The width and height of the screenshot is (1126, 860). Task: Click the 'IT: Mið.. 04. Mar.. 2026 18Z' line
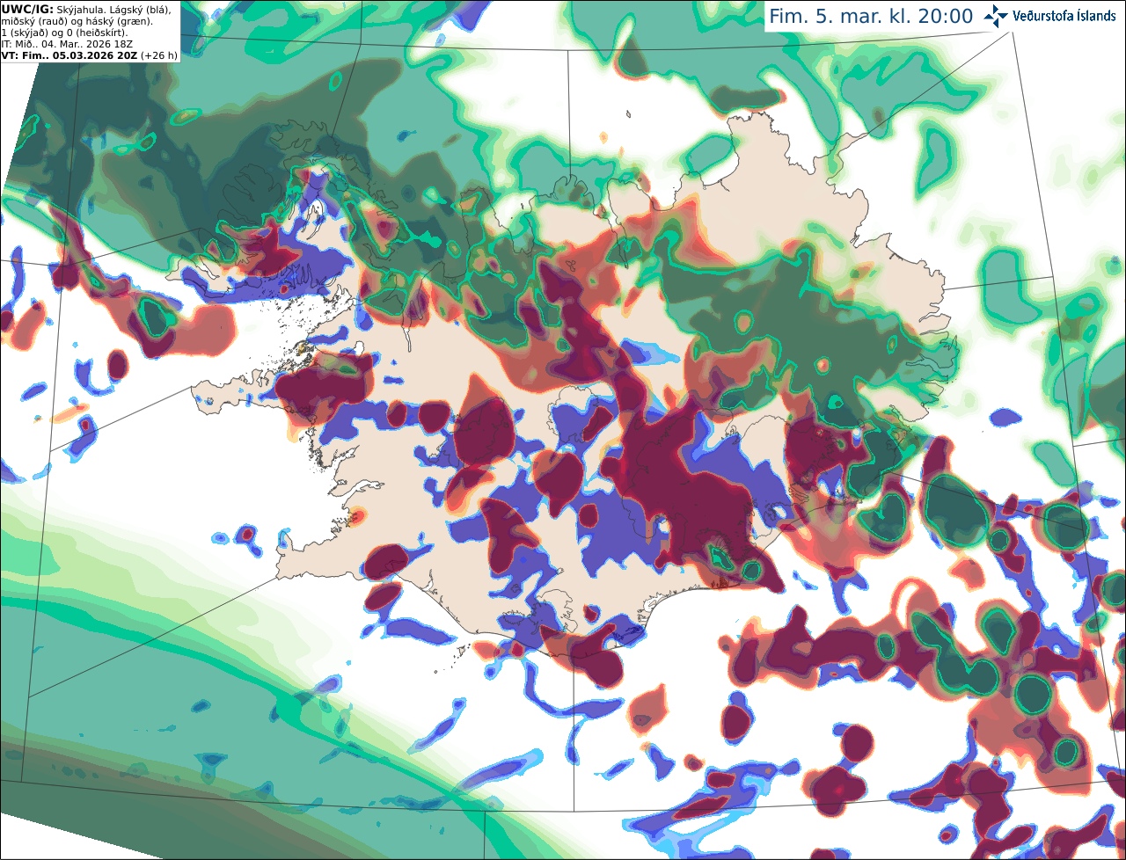tap(68, 44)
